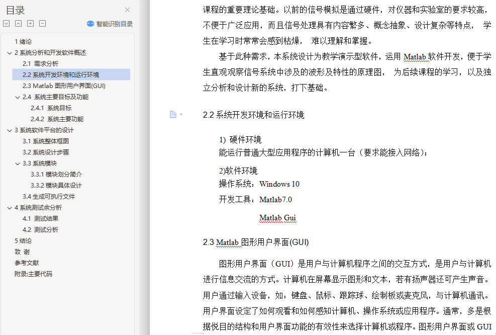Go to 2 系统分析和开发软件概述 heading
Image resolution: width=496 pixels, height=335 pixels.
[x=50, y=52]
